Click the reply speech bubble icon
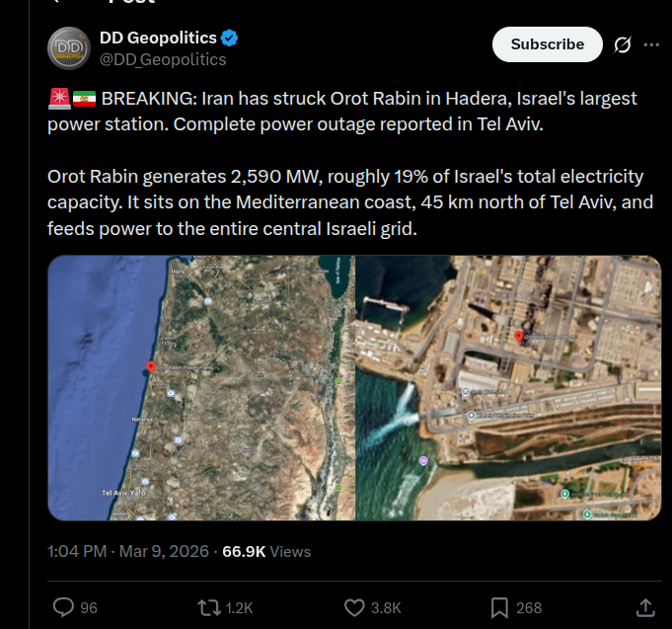 (63, 607)
